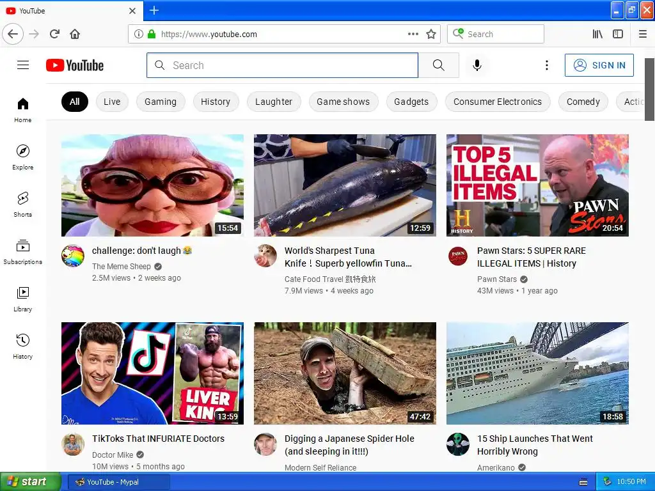Select the Consumer Electronics filter chip
The width and height of the screenshot is (655, 491).
tap(498, 102)
